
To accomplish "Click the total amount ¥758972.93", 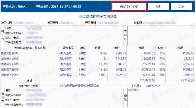I will [x=148, y=80].
